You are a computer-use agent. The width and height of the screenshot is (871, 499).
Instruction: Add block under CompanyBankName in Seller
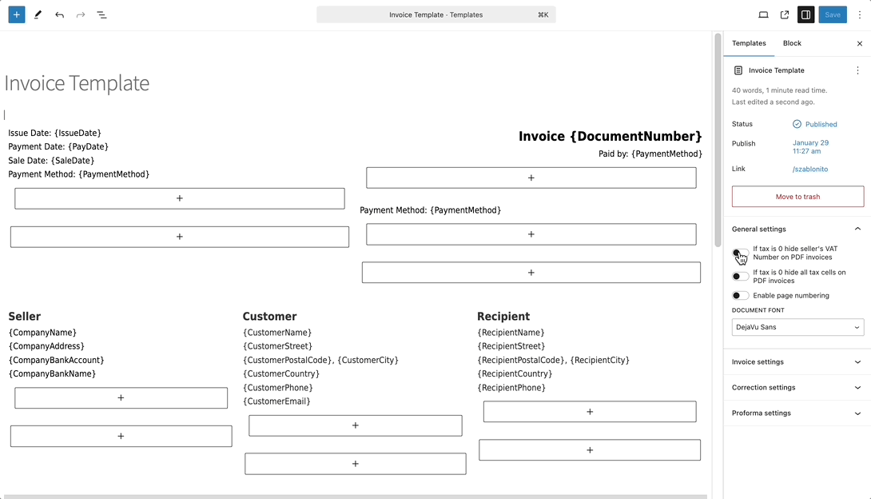(121, 398)
